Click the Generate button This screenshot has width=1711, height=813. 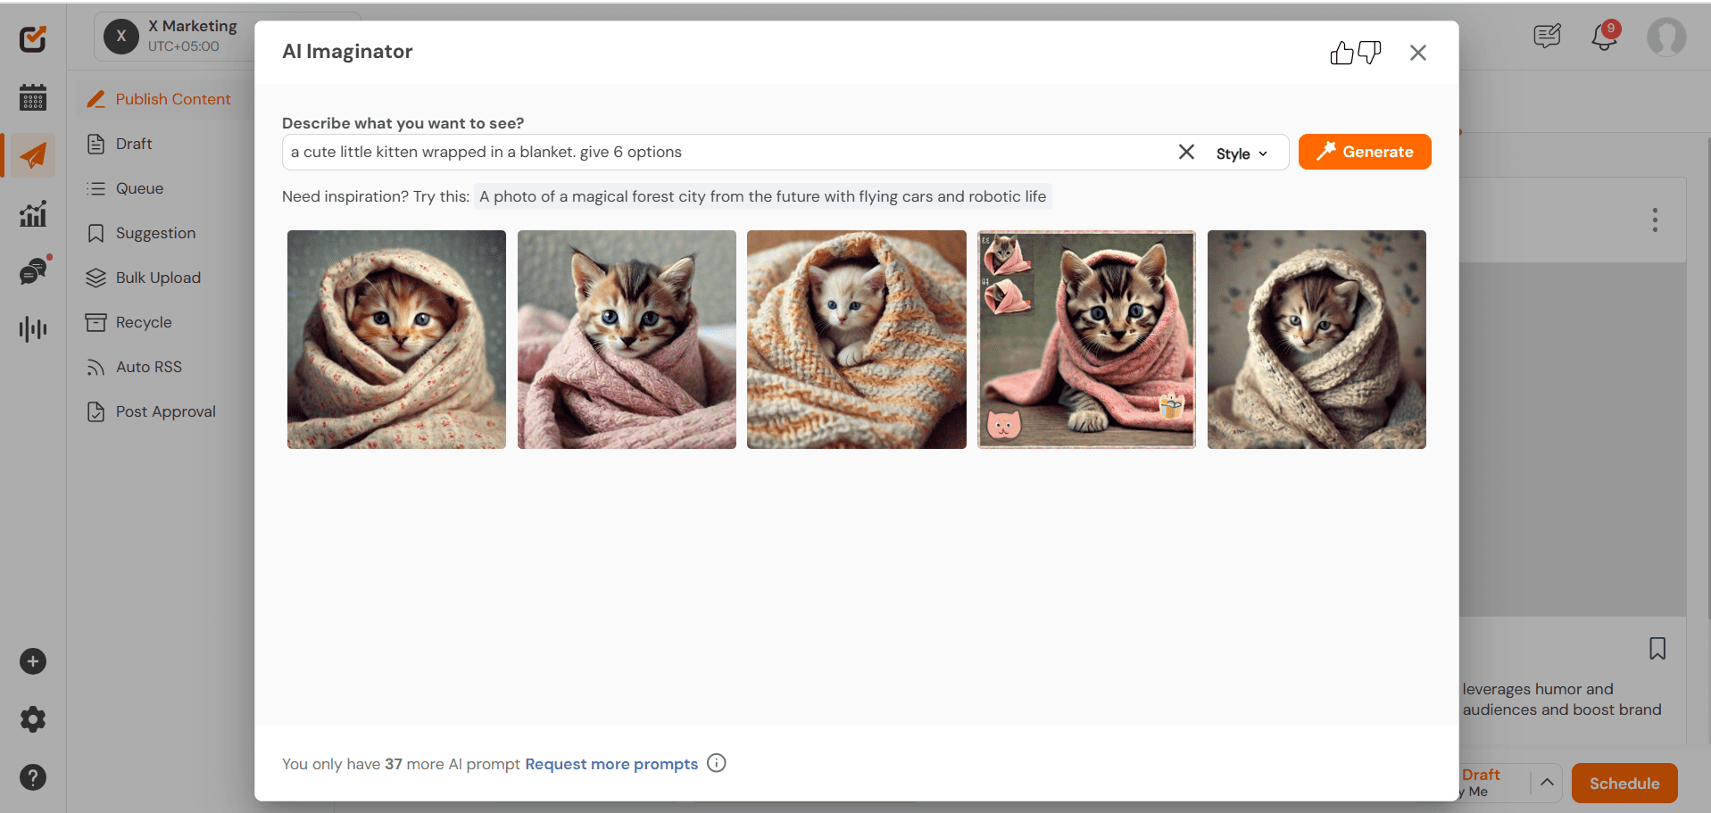(x=1364, y=152)
